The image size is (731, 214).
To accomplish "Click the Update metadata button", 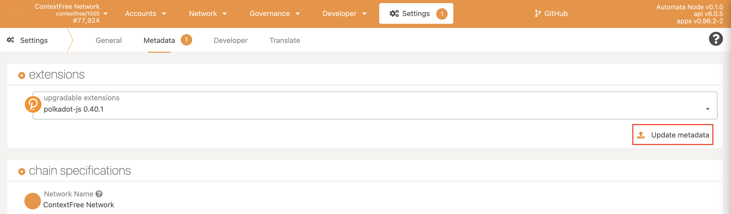I will [672, 135].
